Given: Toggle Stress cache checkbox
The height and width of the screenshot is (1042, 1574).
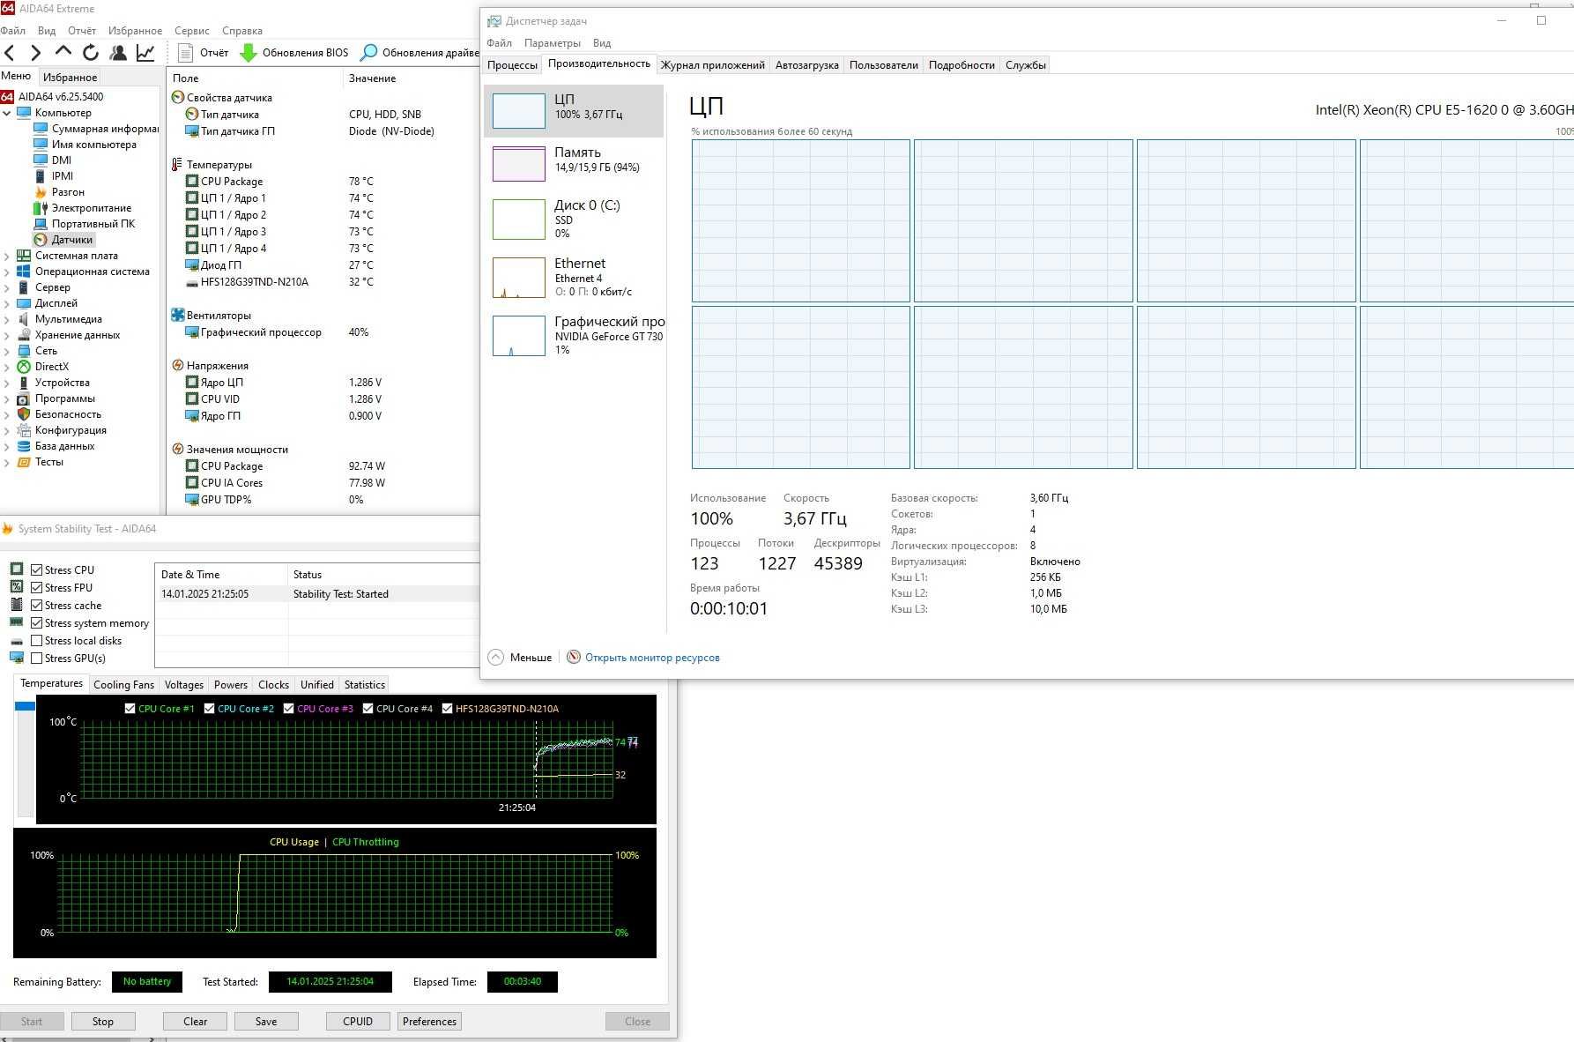Looking at the screenshot, I should (x=37, y=606).
